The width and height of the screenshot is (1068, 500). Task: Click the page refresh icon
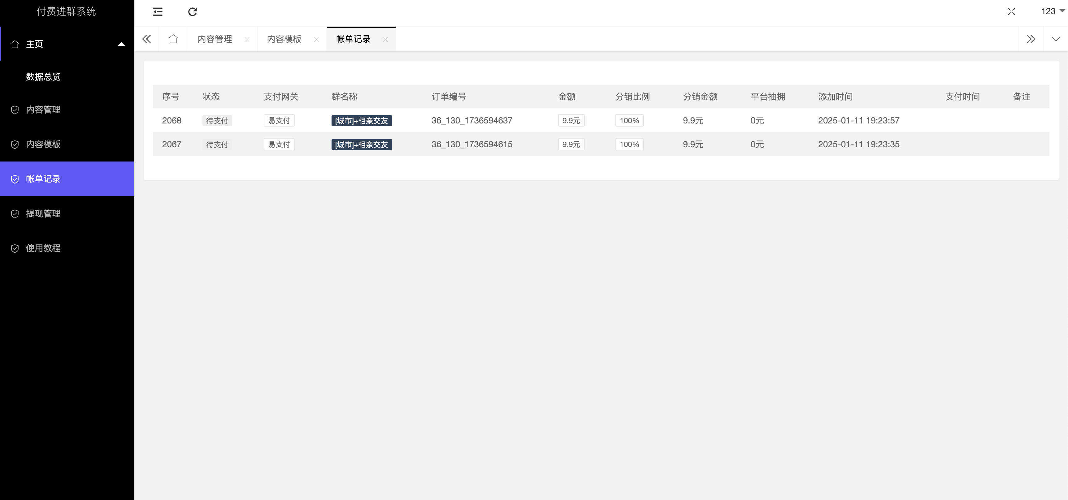pyautogui.click(x=192, y=11)
